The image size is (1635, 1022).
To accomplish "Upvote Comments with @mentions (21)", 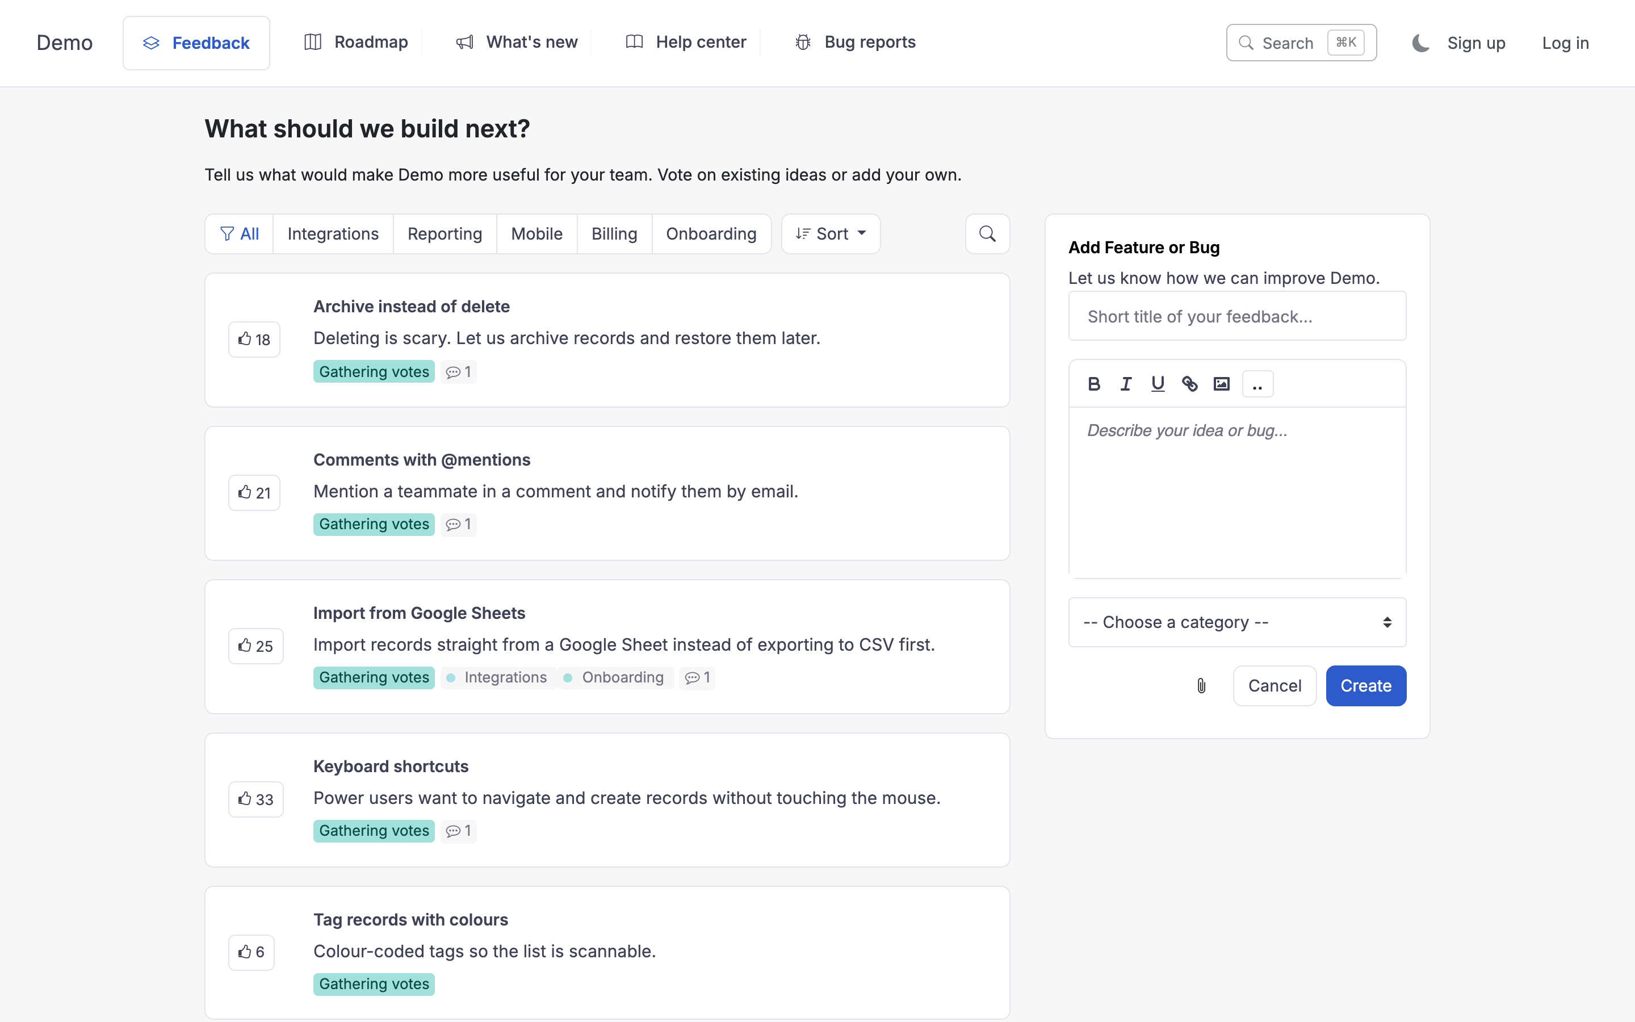I will tap(254, 493).
